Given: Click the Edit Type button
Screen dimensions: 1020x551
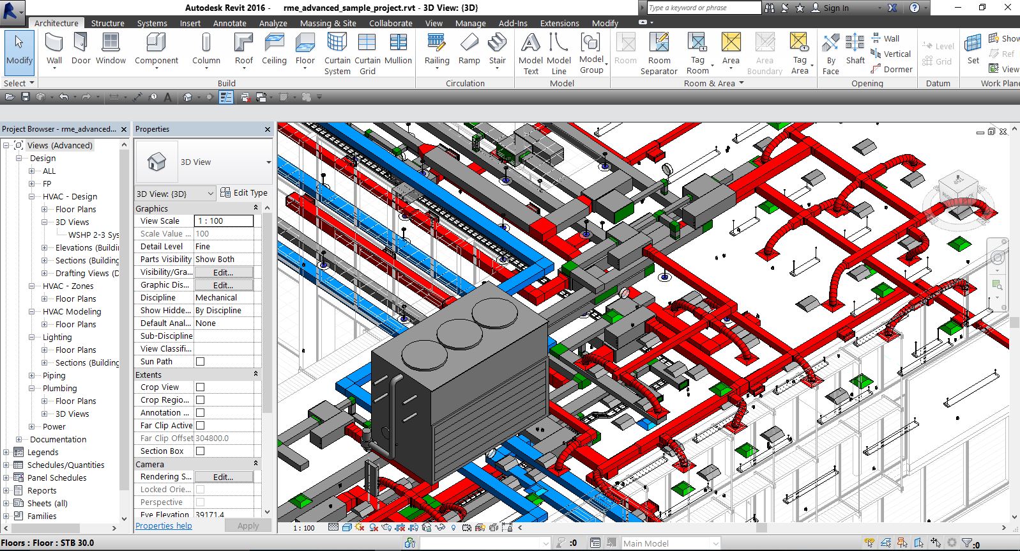Looking at the screenshot, I should pyautogui.click(x=244, y=192).
